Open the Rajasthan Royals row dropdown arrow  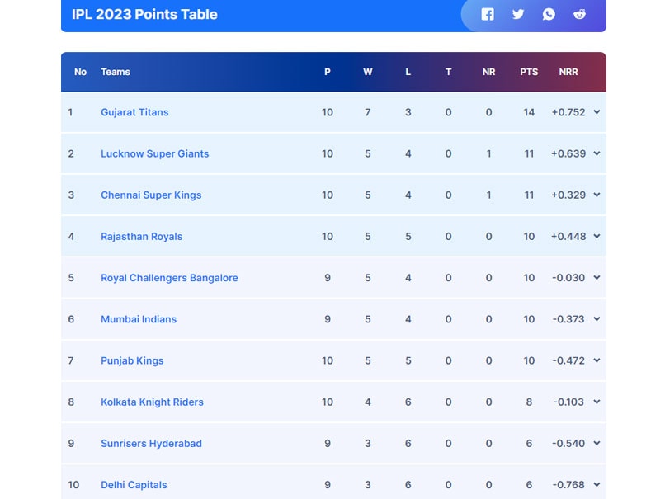(597, 236)
